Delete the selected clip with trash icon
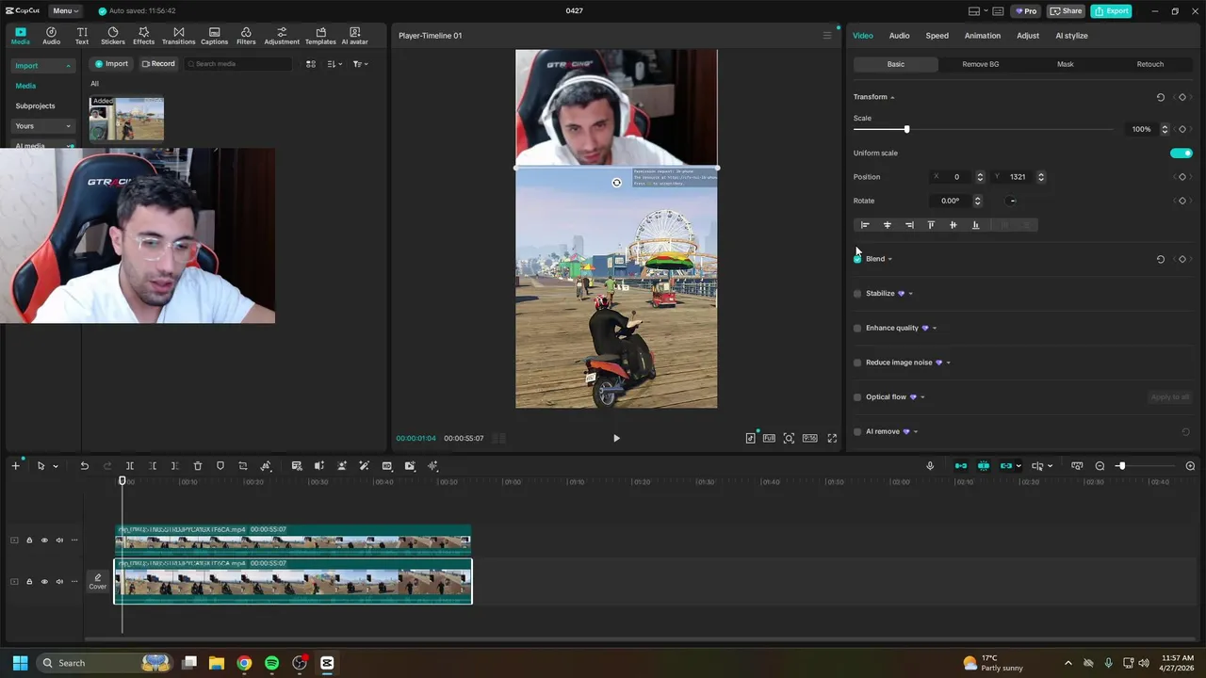The height and width of the screenshot is (678, 1206). point(198,466)
